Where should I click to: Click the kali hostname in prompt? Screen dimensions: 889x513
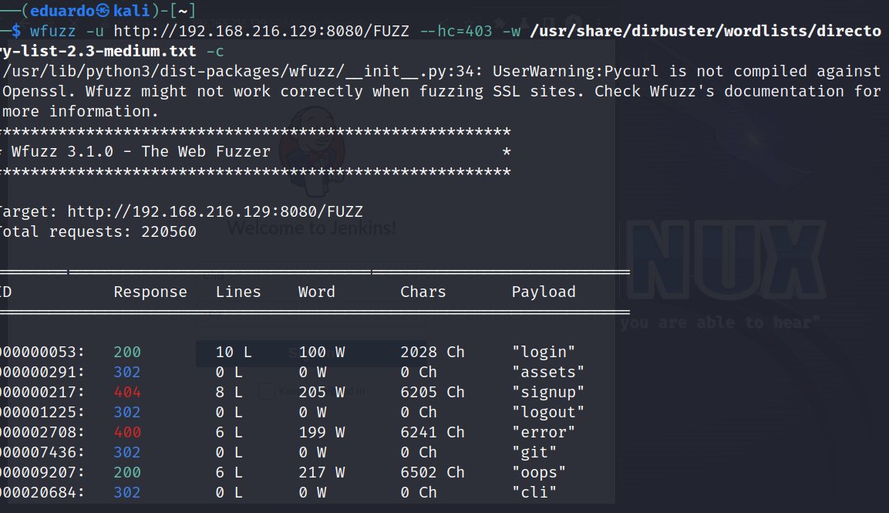tap(132, 11)
